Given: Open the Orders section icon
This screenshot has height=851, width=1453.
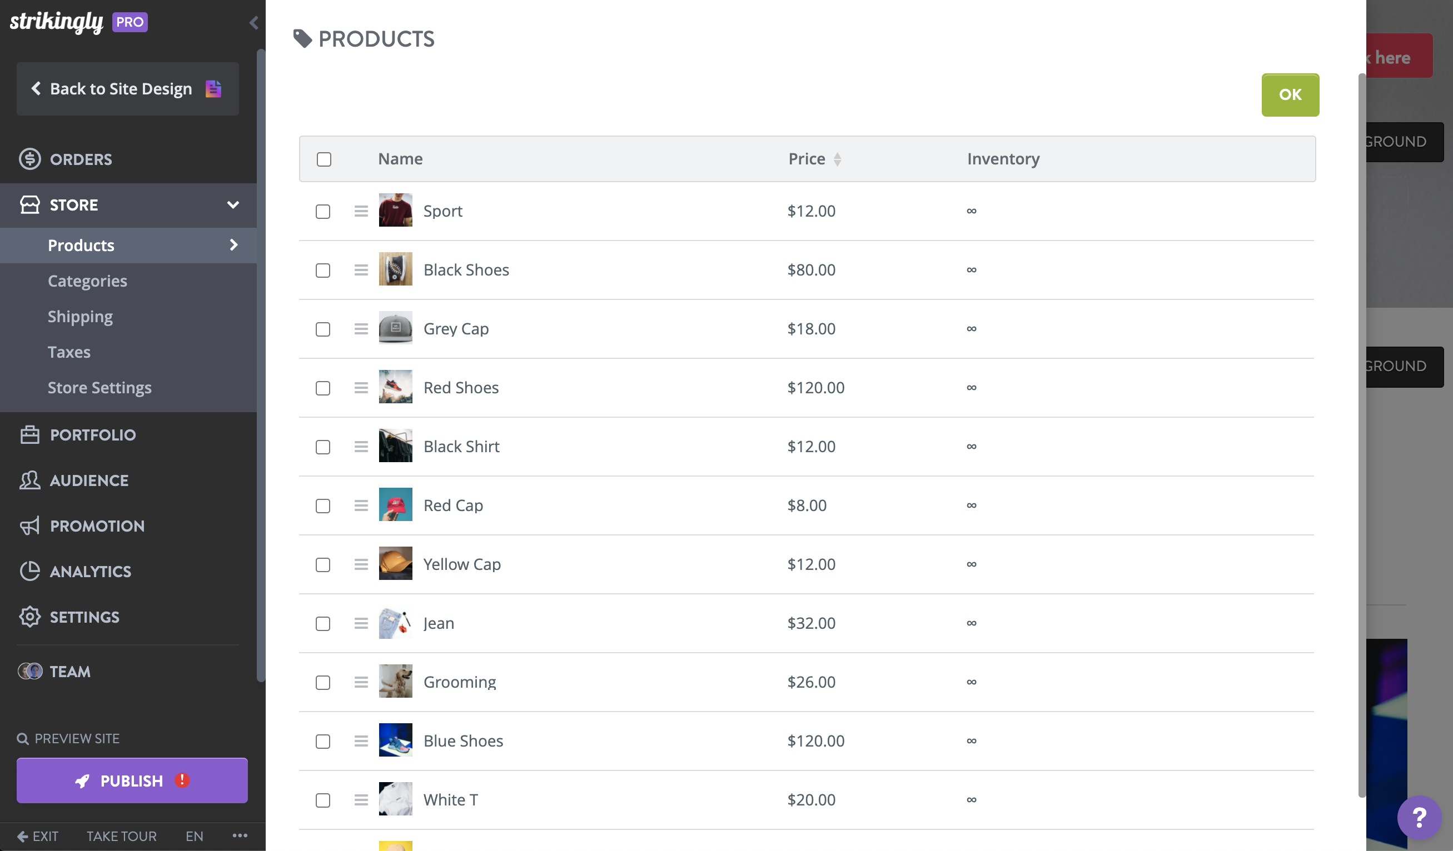Looking at the screenshot, I should tap(29, 159).
